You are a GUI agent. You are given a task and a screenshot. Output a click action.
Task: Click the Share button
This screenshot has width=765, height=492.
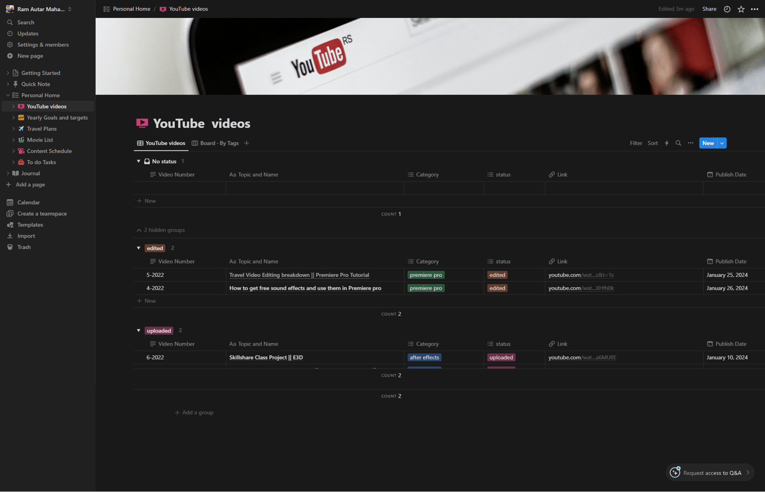pyautogui.click(x=709, y=9)
